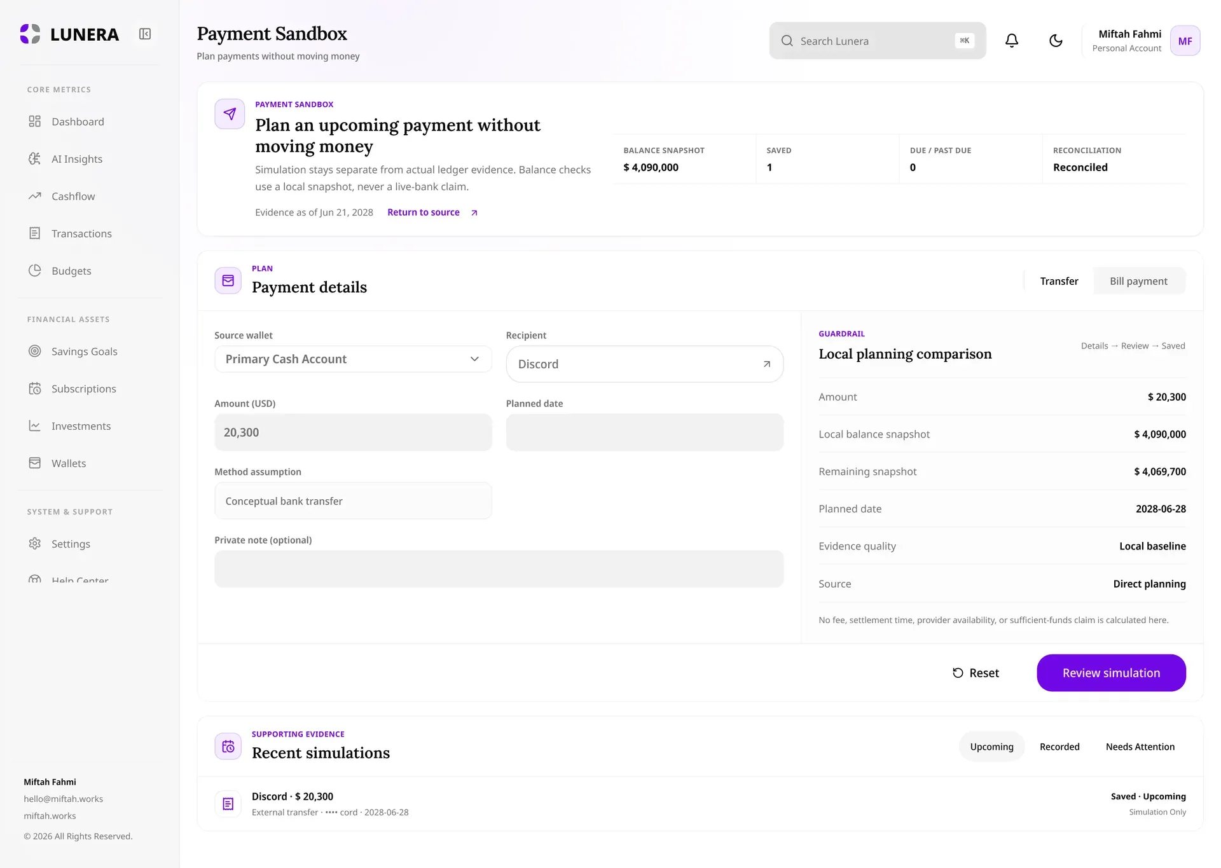1221x868 pixels.
Task: Toggle dark mode moon icon
Action: 1056,41
